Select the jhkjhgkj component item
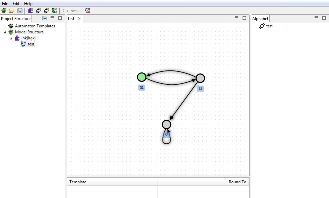Viewport: 329px width, 198px height. point(28,38)
